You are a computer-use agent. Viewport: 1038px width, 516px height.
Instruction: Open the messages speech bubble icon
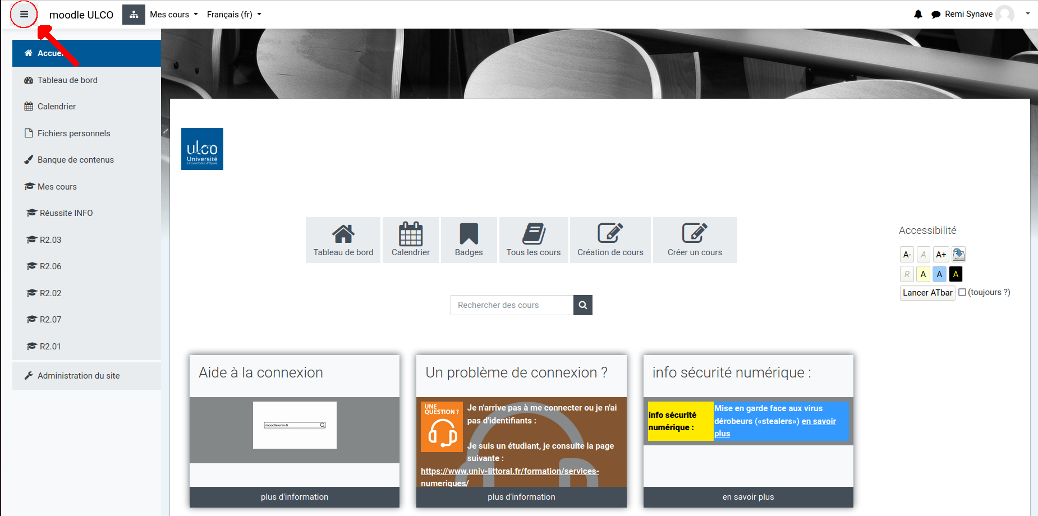[935, 15]
